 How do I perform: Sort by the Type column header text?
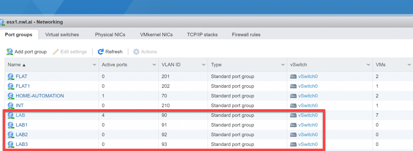[216, 65]
